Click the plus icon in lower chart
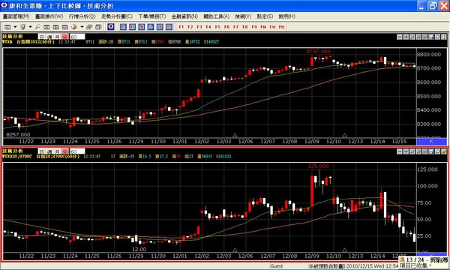This screenshot has width=450, height=270. click(x=406, y=151)
